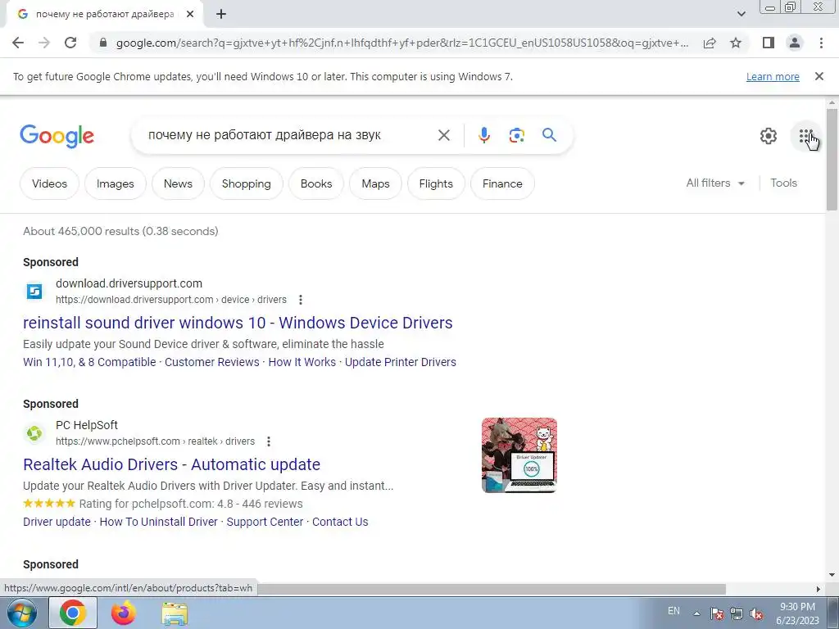The width and height of the screenshot is (839, 629).
Task: Click the Chrome taskbar icon
Action: [x=73, y=613]
